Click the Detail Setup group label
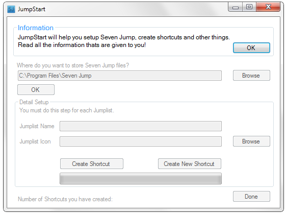 coord(34,102)
